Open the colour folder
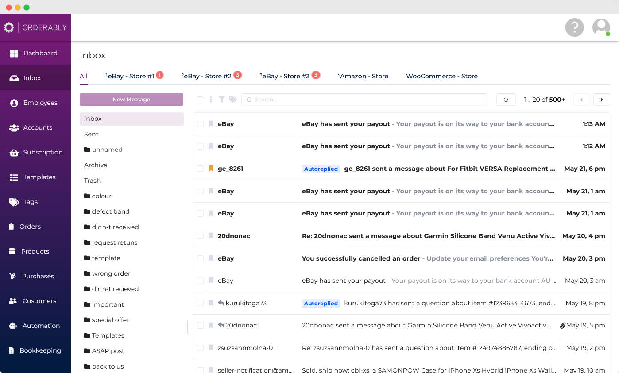619x373 pixels. pyautogui.click(x=132, y=196)
